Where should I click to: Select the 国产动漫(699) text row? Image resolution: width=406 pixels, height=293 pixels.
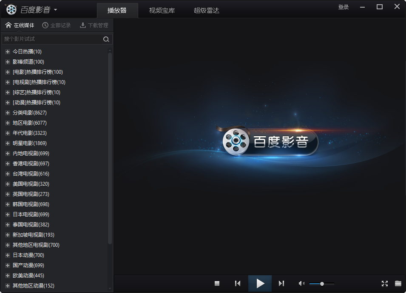pyautogui.click(x=28, y=265)
